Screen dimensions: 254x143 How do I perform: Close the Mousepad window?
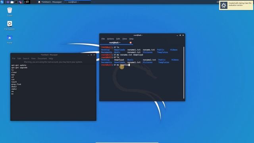[94, 55]
